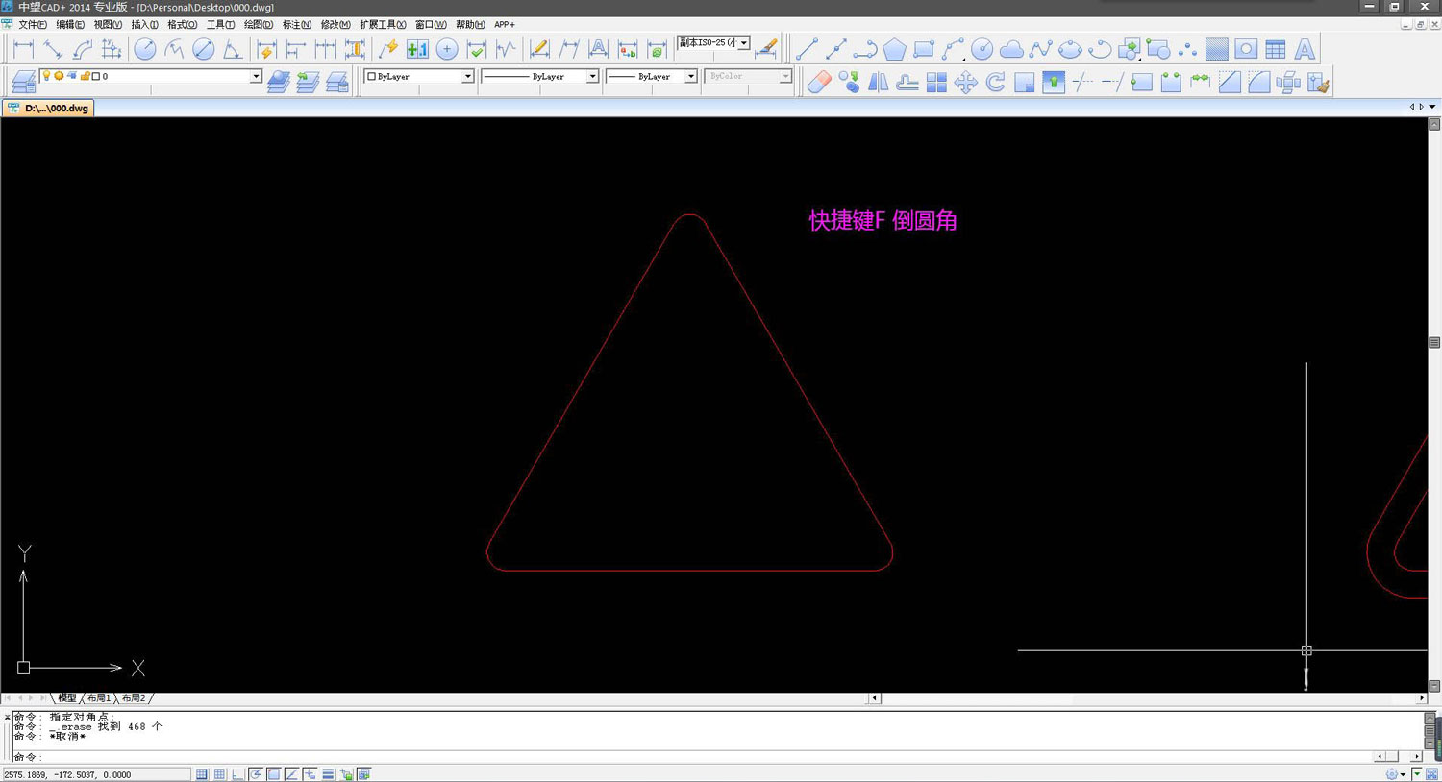The width and height of the screenshot is (1442, 782).
Task: Toggle Polar tracking in status bar
Action: point(257,774)
